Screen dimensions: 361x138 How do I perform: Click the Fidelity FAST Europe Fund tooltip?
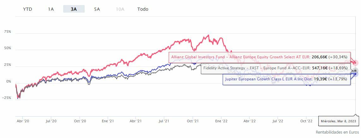click(x=275, y=68)
